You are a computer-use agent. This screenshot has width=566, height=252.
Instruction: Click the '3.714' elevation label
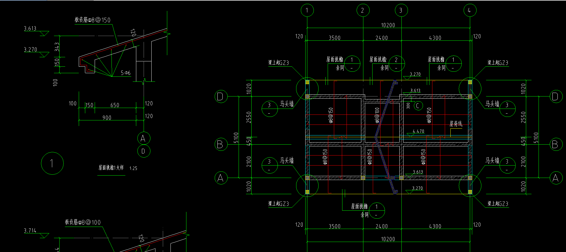pyautogui.click(x=30, y=230)
